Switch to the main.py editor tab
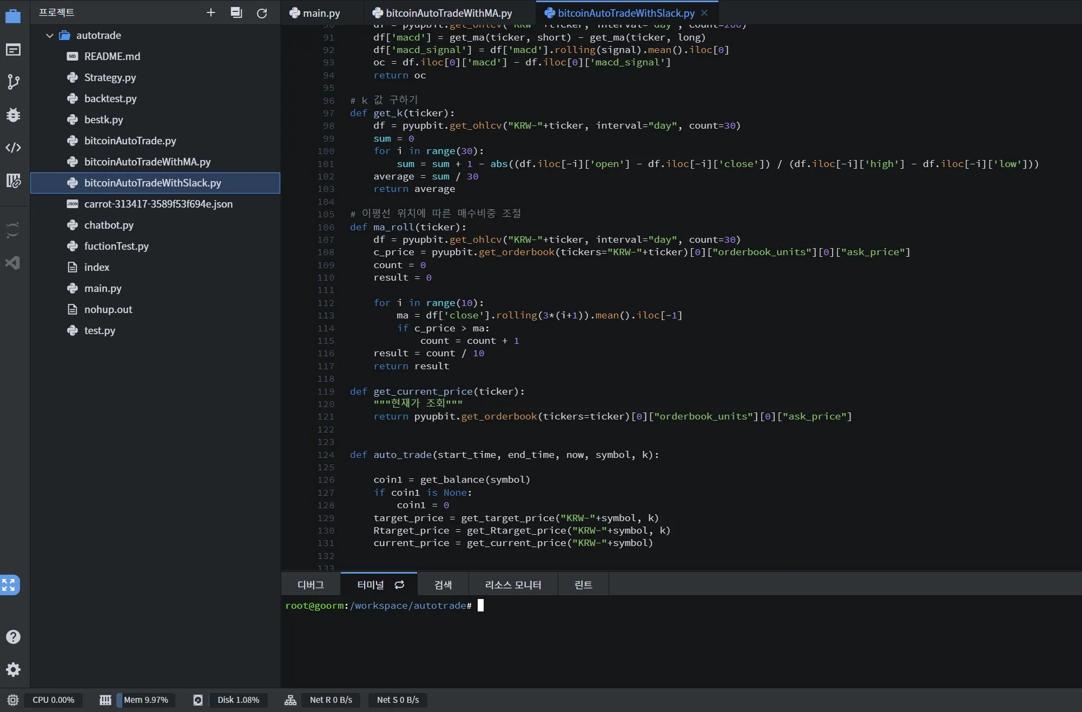Viewport: 1082px width, 712px height. (x=321, y=13)
